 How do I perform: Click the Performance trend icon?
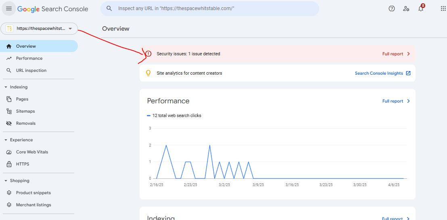[x=9, y=58]
